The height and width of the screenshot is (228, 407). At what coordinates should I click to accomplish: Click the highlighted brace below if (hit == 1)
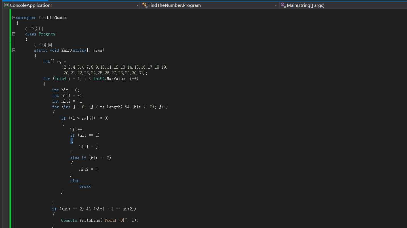point(72,141)
